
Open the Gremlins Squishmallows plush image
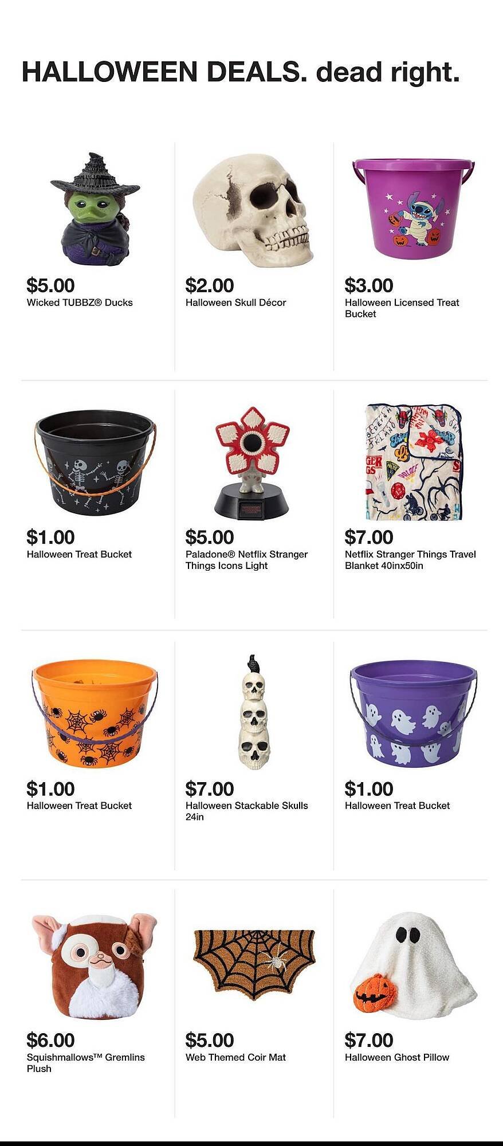point(95,966)
